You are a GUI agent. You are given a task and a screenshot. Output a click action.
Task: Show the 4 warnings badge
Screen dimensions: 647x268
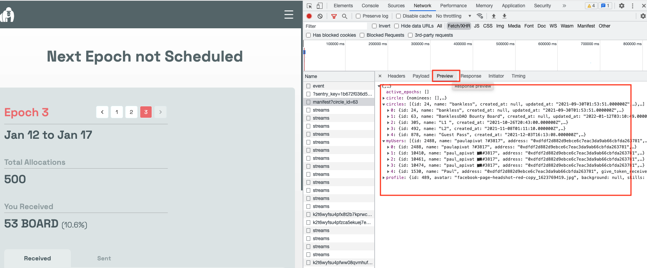(591, 6)
